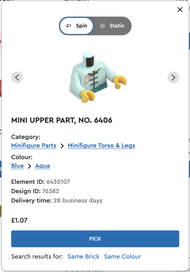Click the aqua minifigure torso image
190x272 pixels.
pyautogui.click(x=96, y=78)
